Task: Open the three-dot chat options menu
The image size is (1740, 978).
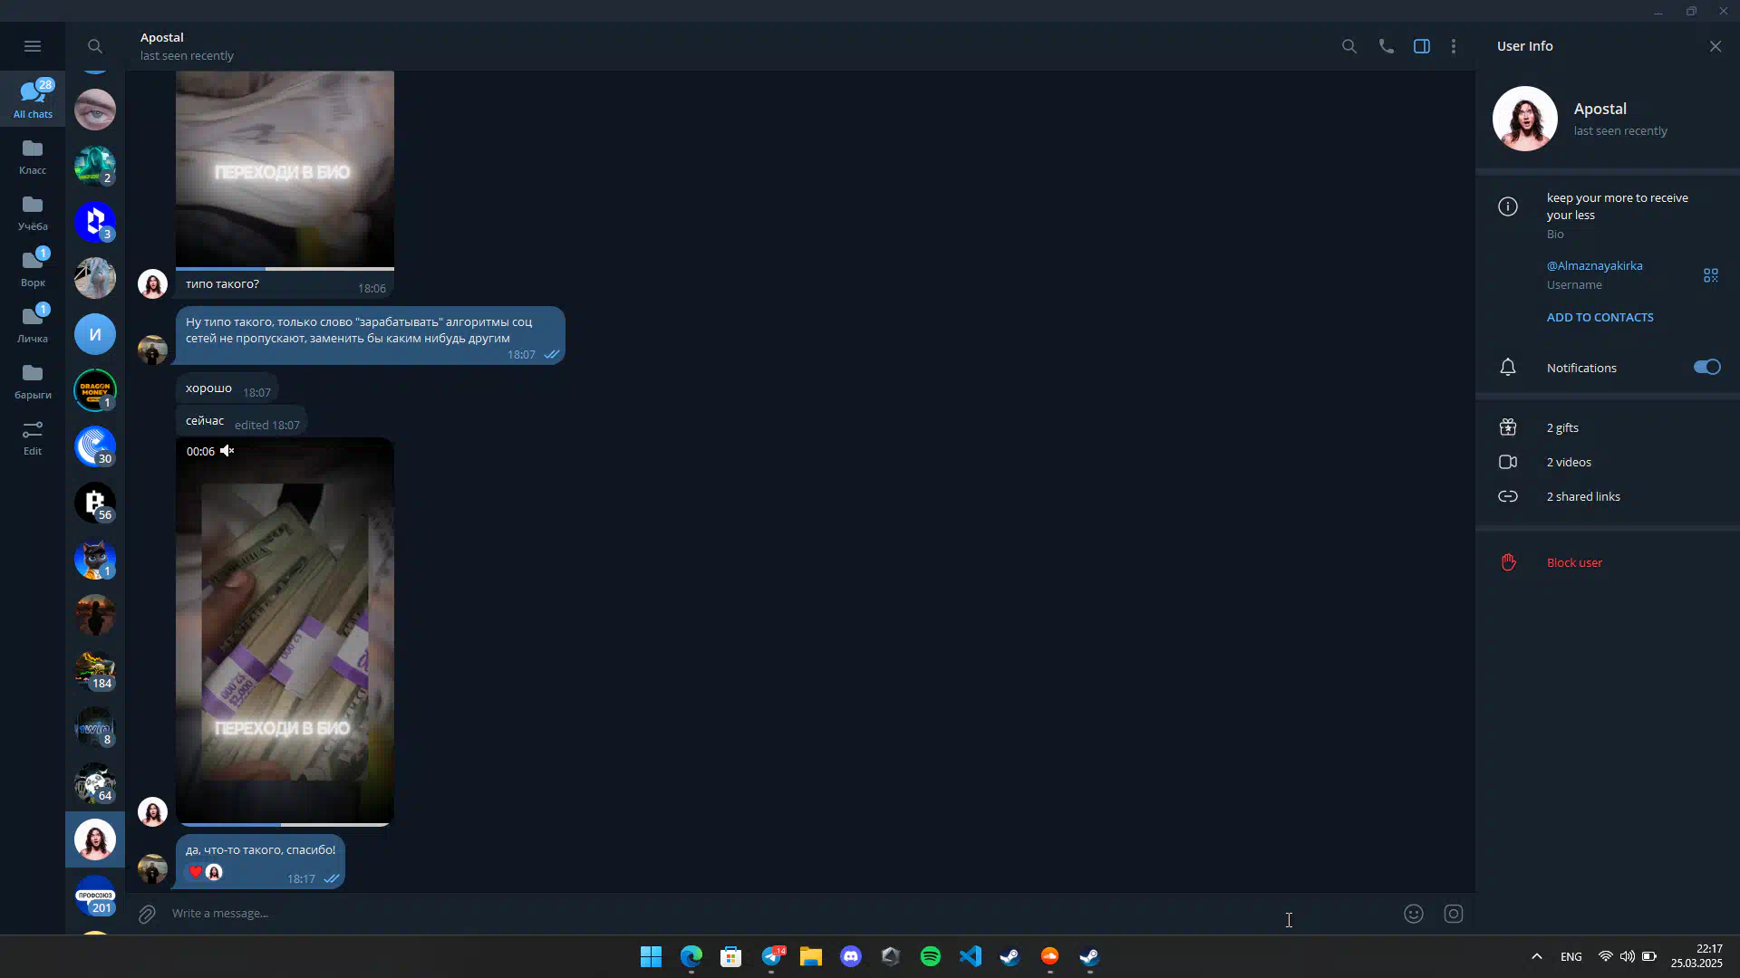Action: click(1454, 46)
